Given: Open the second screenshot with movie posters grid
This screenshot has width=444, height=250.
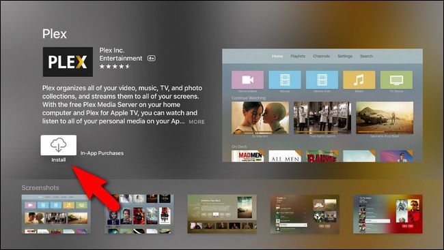Looking at the screenshot, I should pyautogui.click(x=139, y=214).
